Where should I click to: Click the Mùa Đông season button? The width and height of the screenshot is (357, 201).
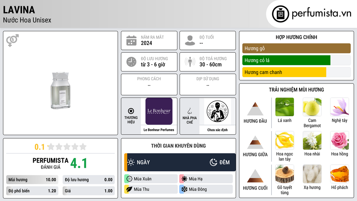206,189
